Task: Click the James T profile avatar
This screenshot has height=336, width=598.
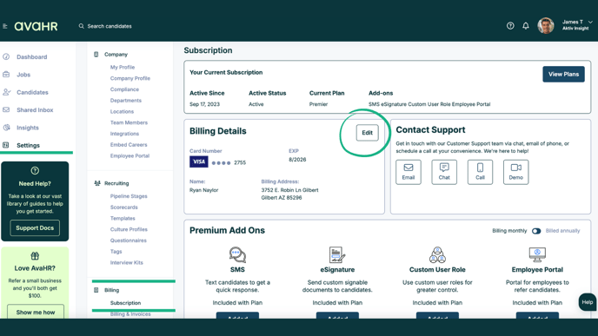Action: click(546, 26)
